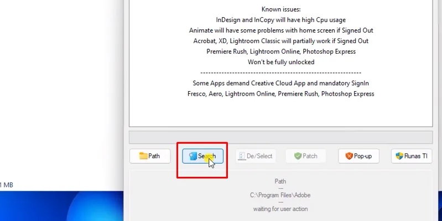
Task: Click the empty progress bar above buttons
Action: click(280, 137)
